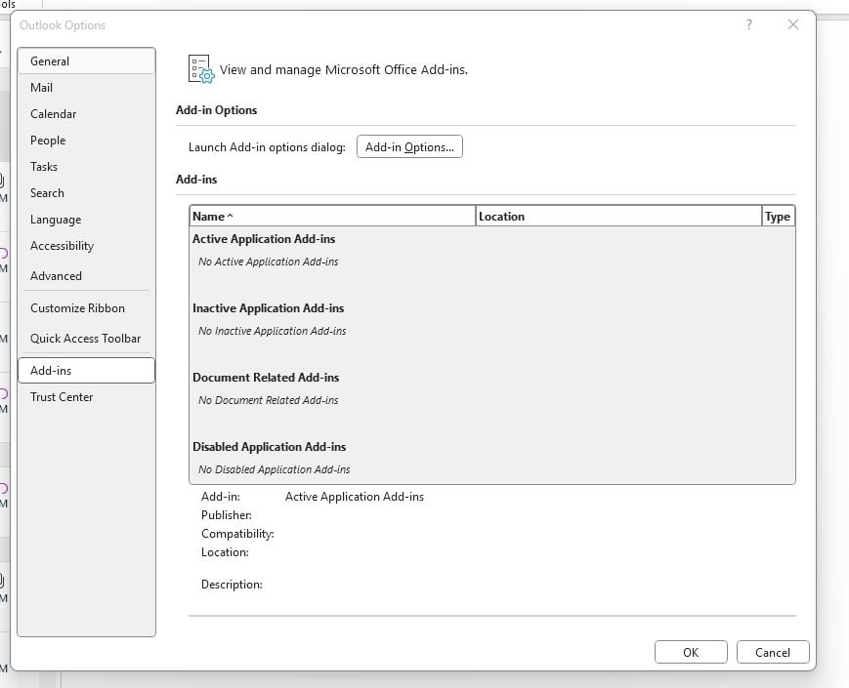Switch to Language settings
This screenshot has height=688, width=849.
tap(86, 220)
